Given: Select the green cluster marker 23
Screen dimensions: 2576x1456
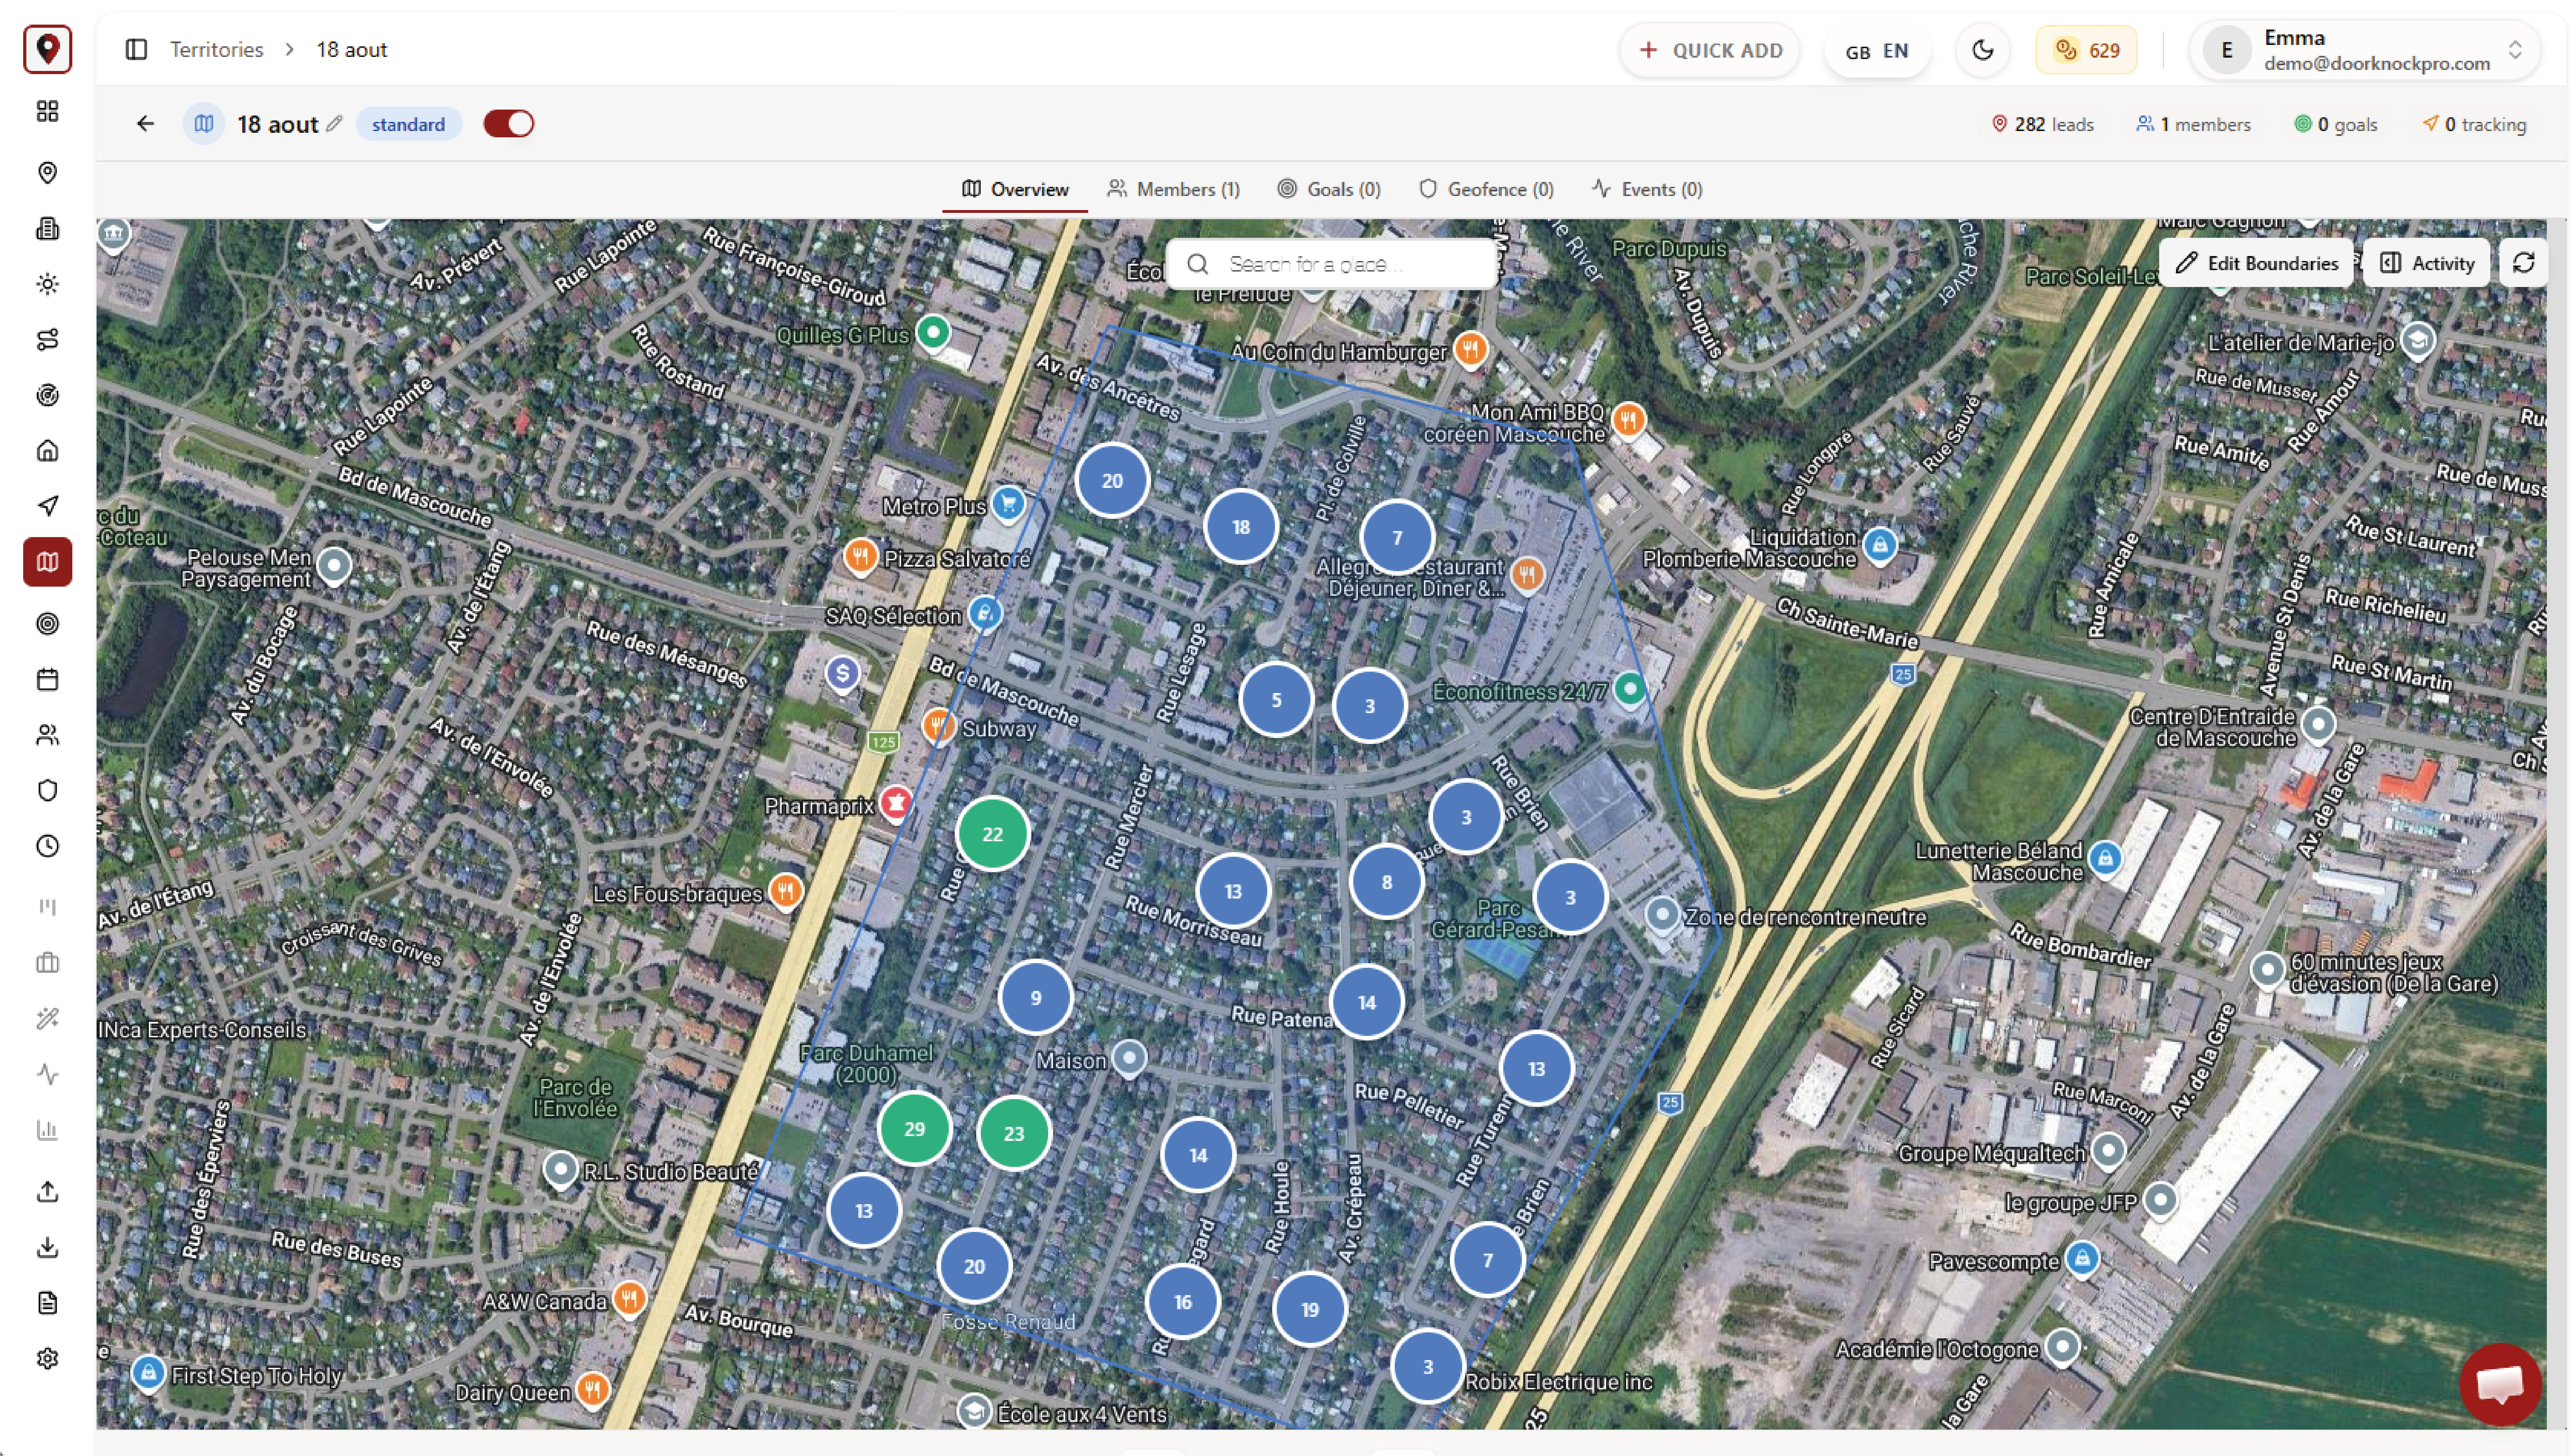Looking at the screenshot, I should pyautogui.click(x=1014, y=1133).
